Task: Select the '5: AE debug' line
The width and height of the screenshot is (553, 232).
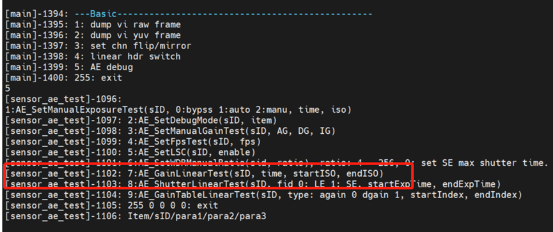Action: point(69,67)
